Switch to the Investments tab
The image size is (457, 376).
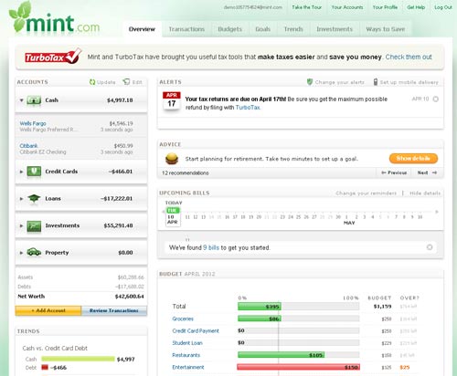point(335,29)
